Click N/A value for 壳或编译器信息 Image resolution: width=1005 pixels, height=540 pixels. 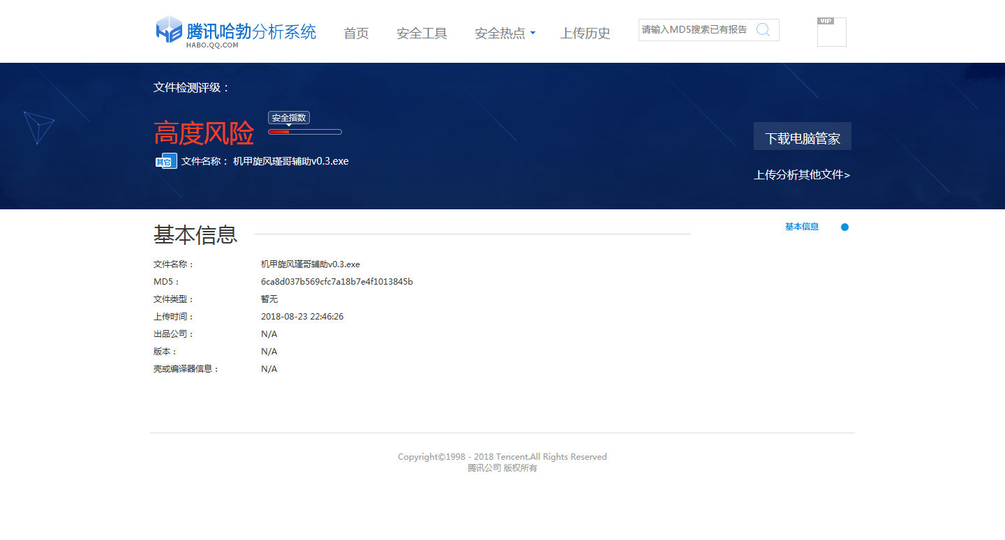269,369
